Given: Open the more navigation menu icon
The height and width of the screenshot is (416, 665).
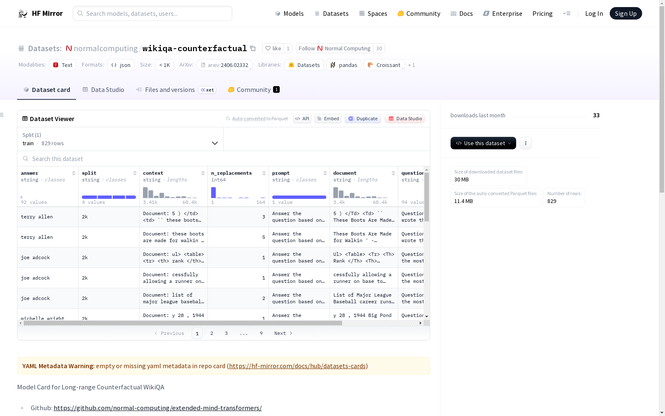Looking at the screenshot, I should coord(566,13).
